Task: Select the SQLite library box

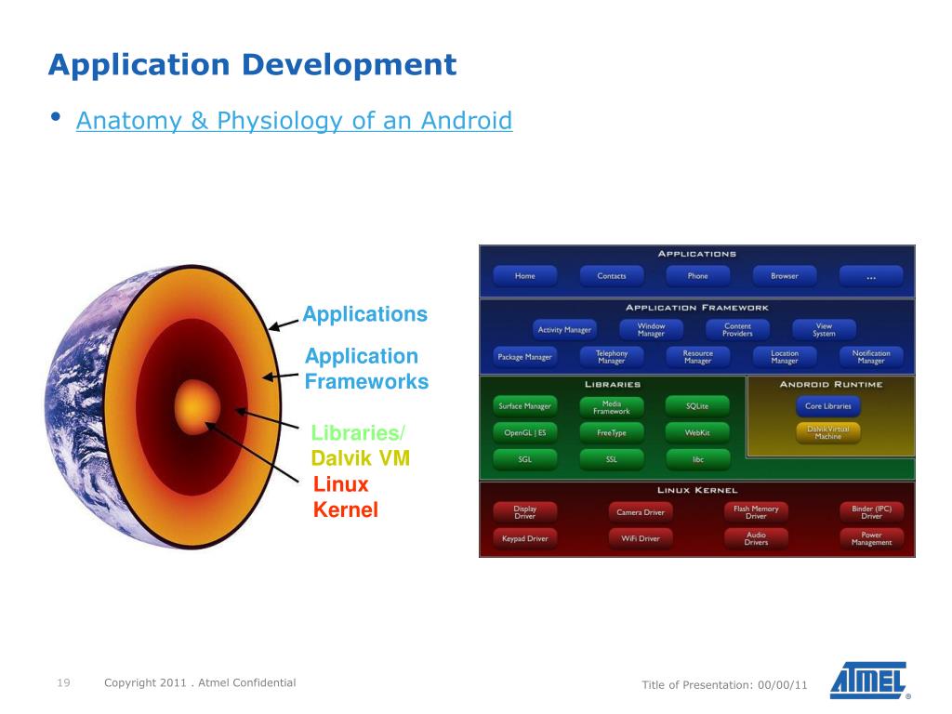Action: 697,407
